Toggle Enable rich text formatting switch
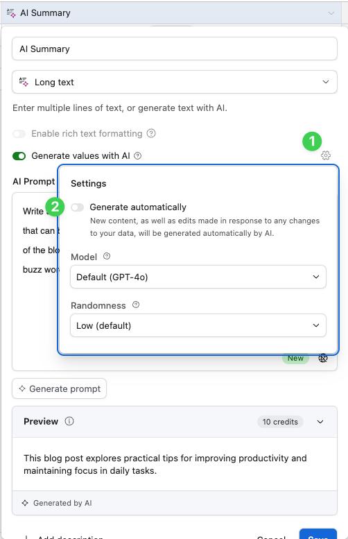Viewport: 348px width, 539px height. coord(19,134)
